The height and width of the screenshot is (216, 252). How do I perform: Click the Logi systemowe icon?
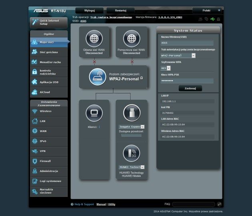pyautogui.click(x=35, y=181)
